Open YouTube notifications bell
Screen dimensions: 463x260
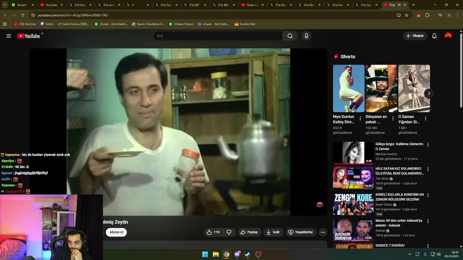[x=434, y=36]
